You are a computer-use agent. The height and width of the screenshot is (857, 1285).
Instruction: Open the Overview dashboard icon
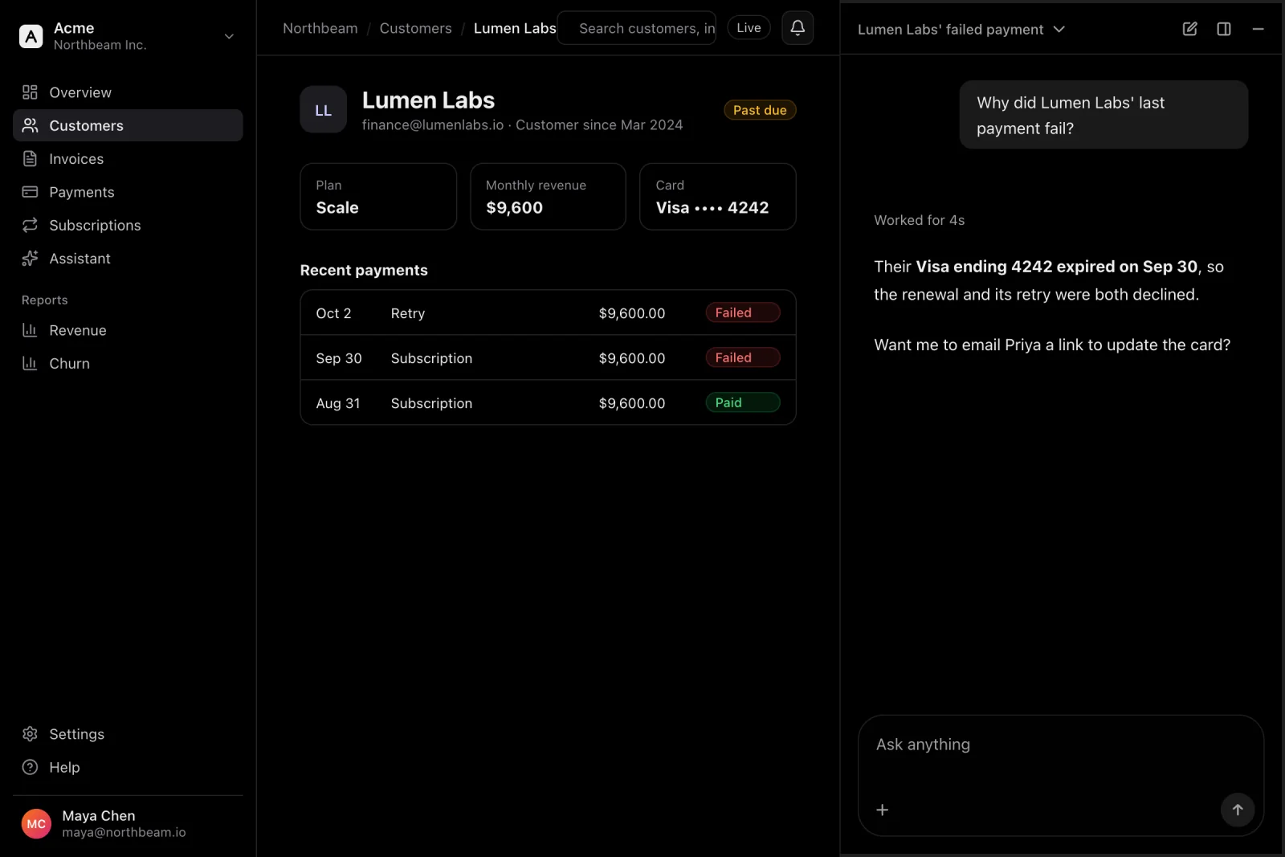(30, 92)
